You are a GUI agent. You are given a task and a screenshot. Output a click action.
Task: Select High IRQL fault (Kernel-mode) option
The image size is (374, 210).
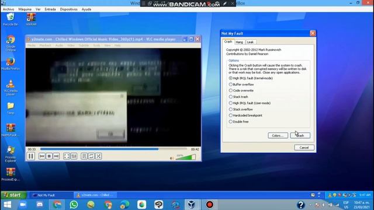click(251, 78)
